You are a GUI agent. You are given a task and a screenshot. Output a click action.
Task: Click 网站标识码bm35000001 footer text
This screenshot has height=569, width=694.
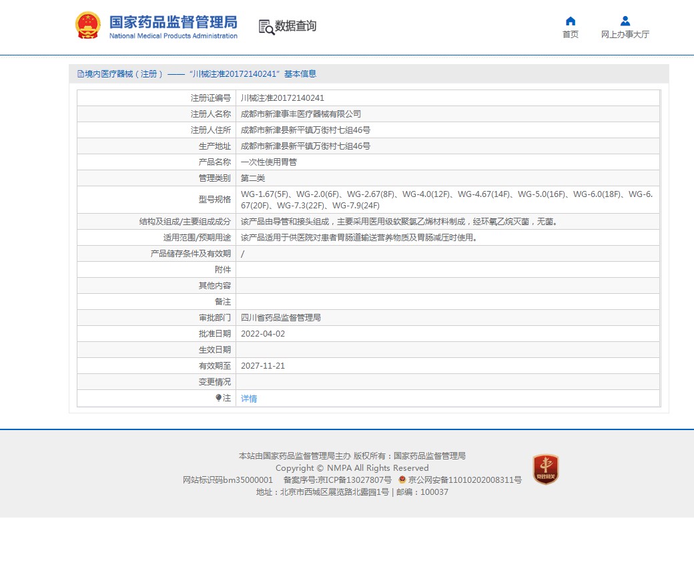228,480
